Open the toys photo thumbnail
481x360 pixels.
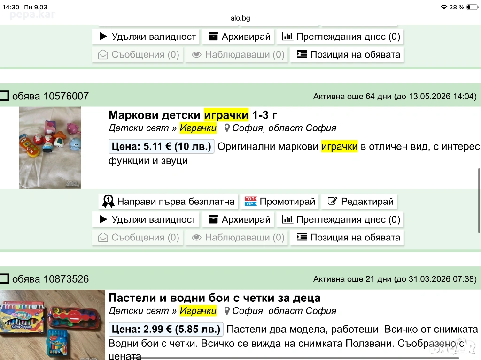(50, 148)
